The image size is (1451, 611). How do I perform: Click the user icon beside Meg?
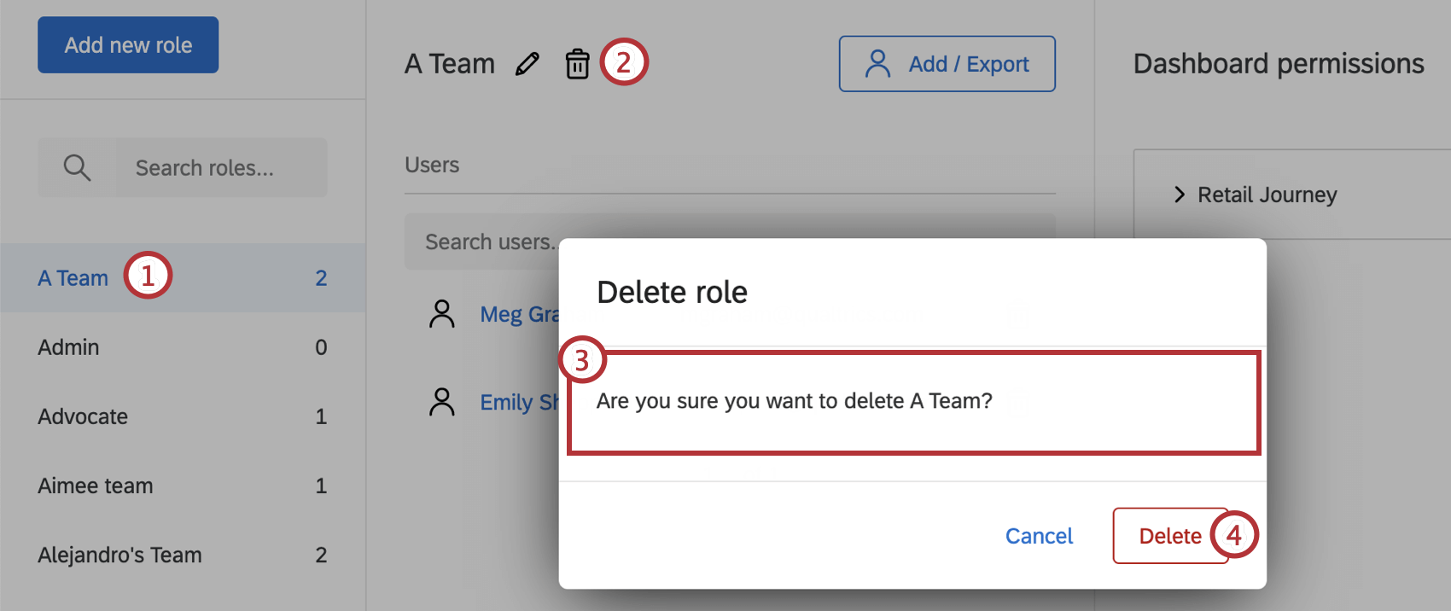pos(442,314)
